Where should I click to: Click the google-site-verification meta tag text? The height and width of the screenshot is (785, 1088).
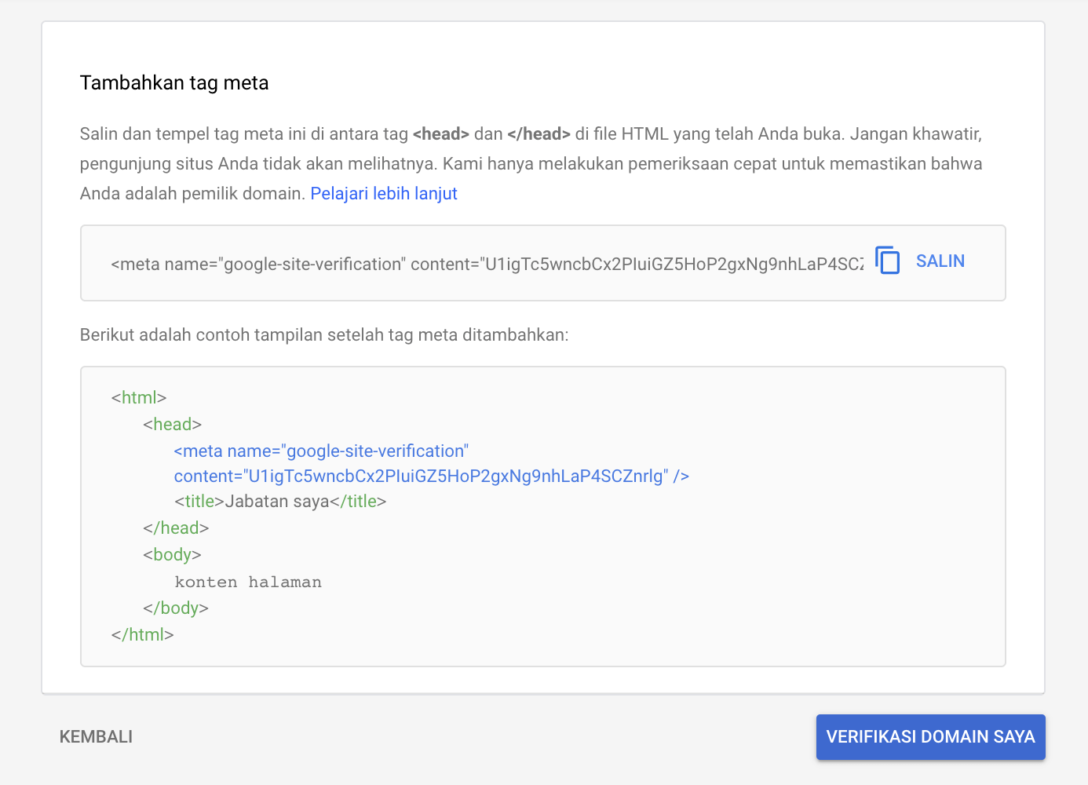(x=471, y=264)
